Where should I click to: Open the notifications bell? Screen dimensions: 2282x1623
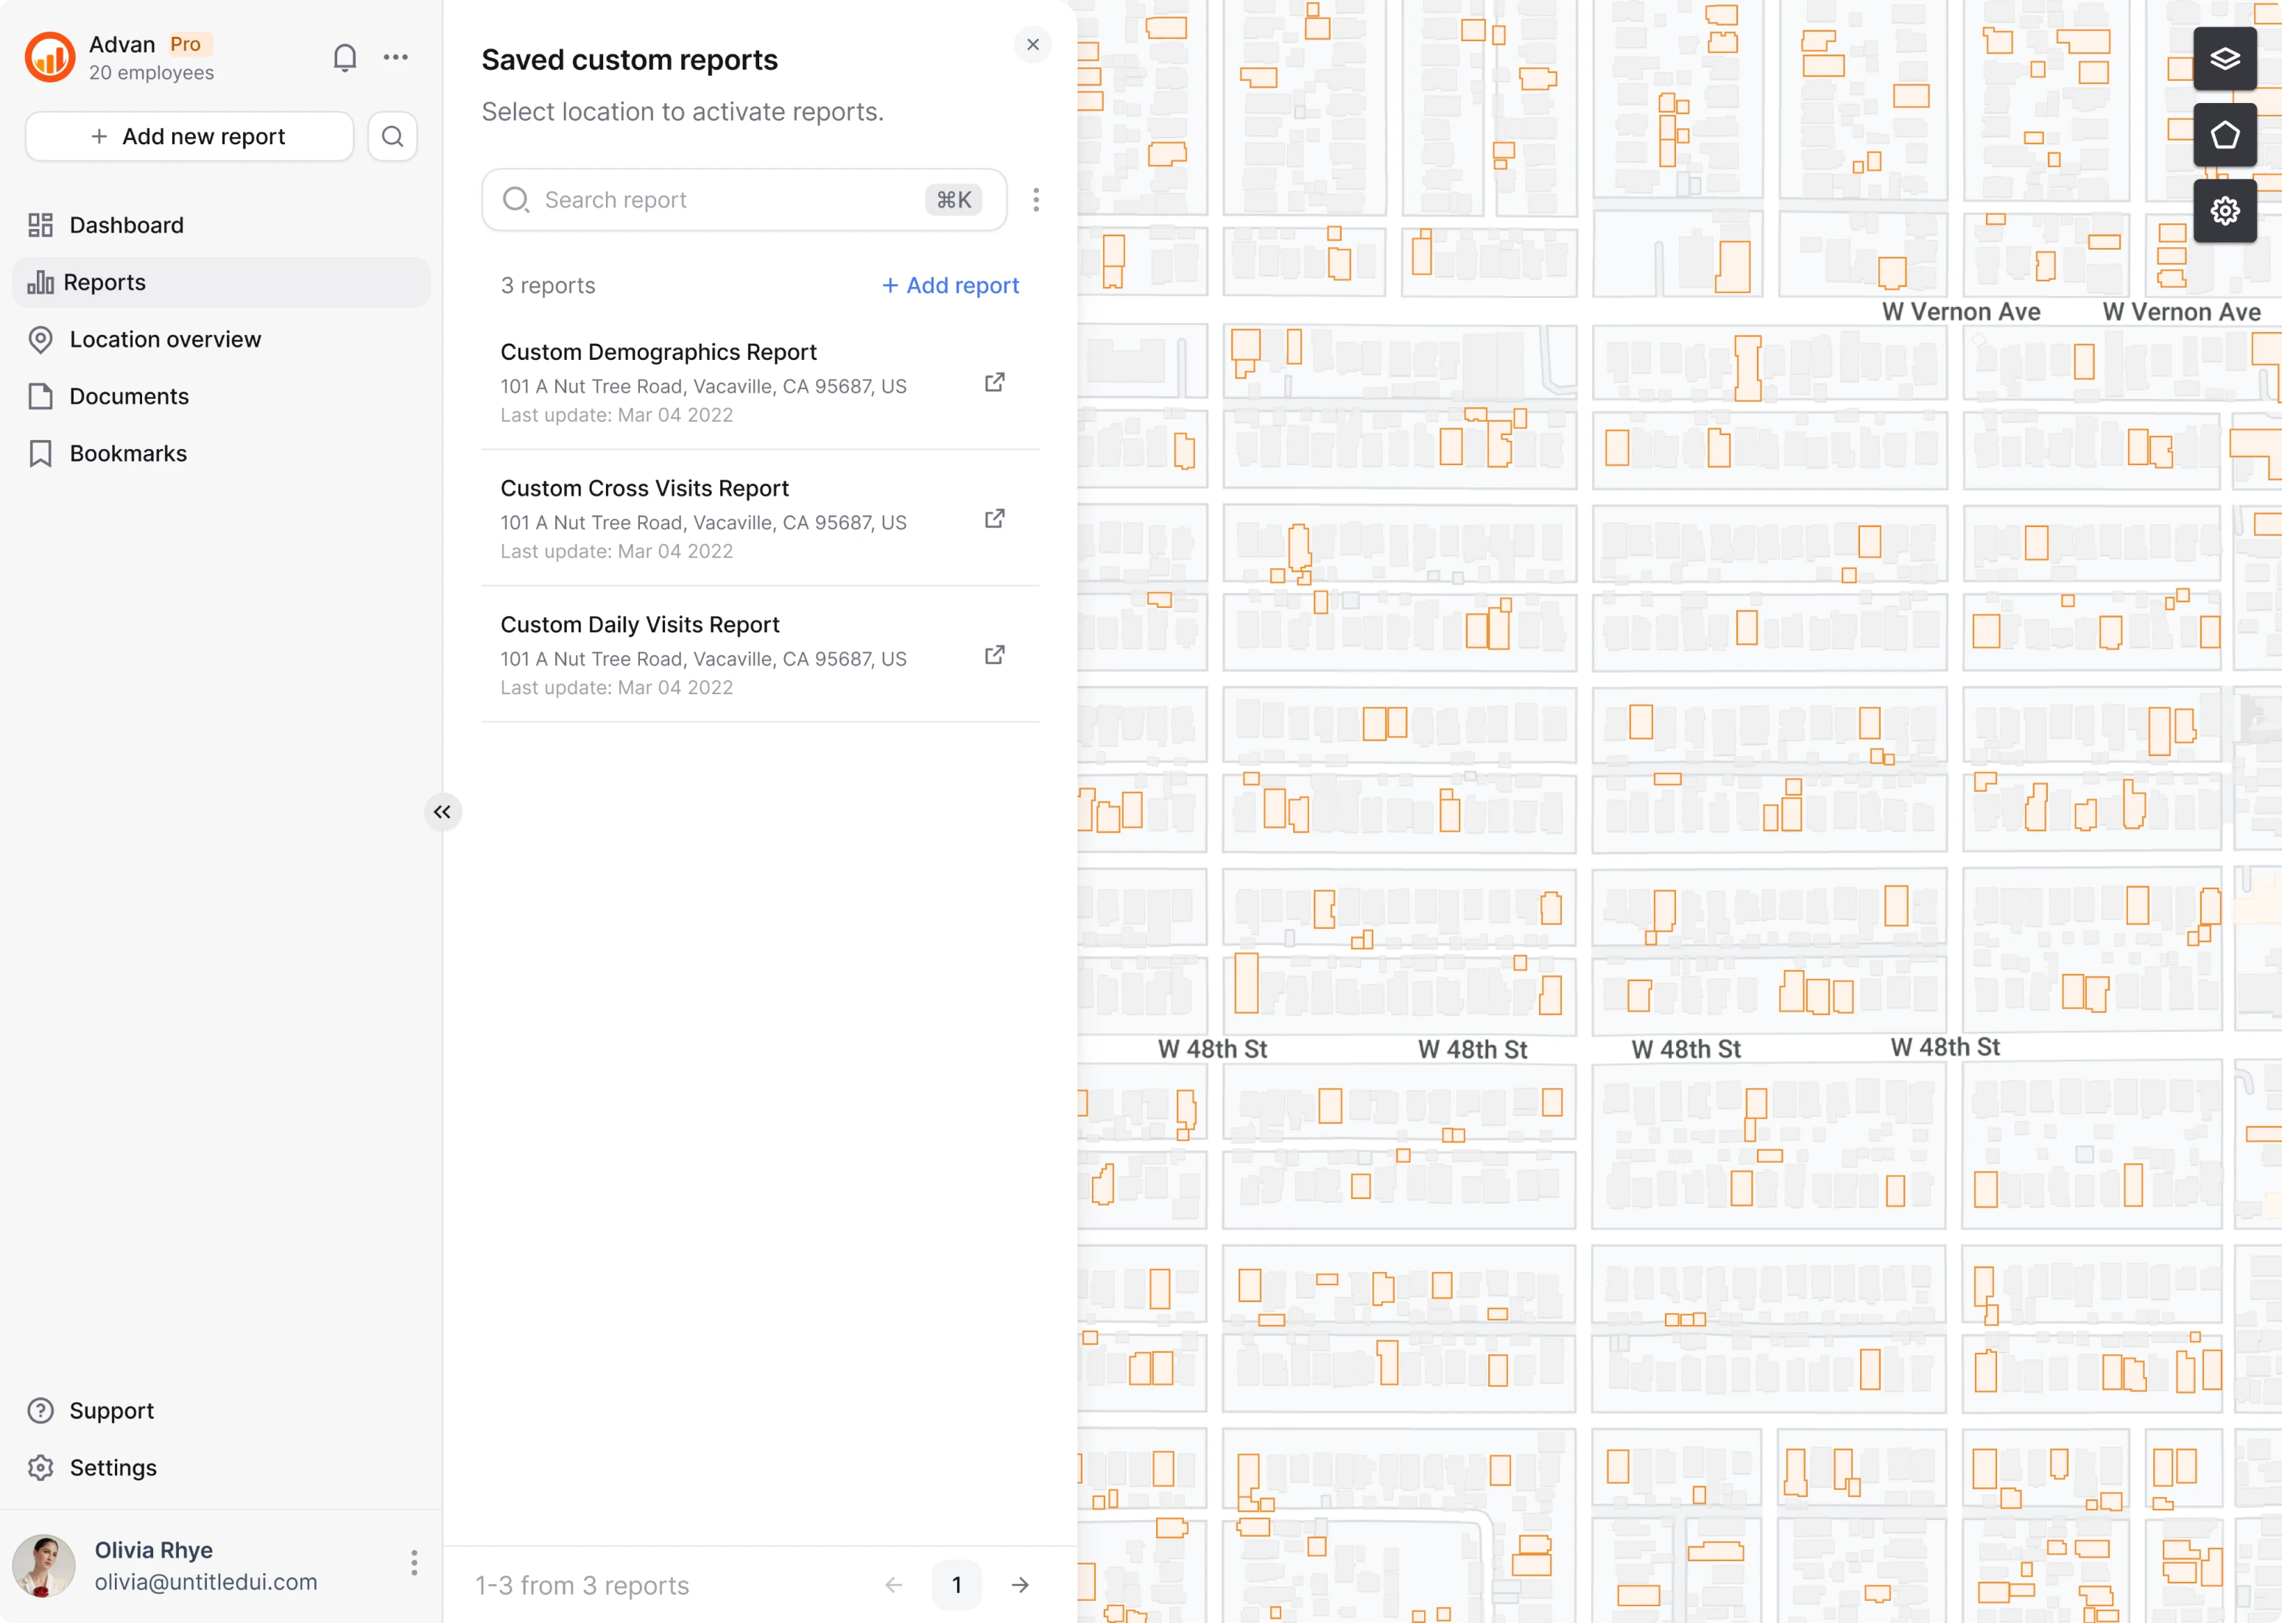tap(345, 57)
